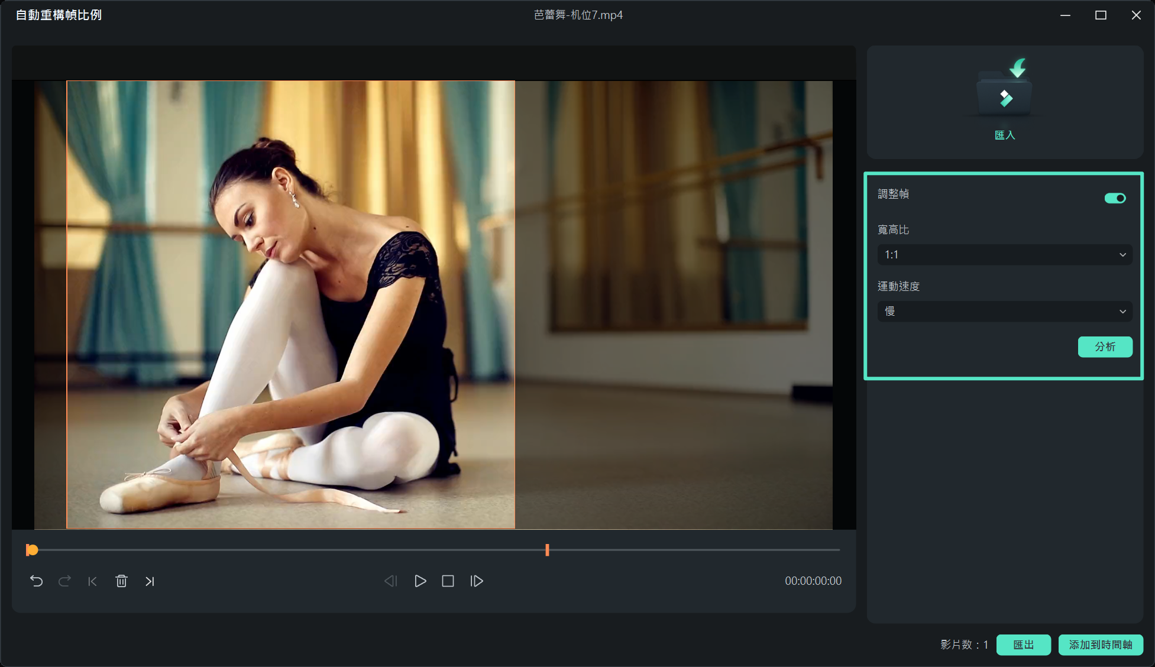Click the redo arrow icon
Viewport: 1155px width, 667px height.
[64, 581]
